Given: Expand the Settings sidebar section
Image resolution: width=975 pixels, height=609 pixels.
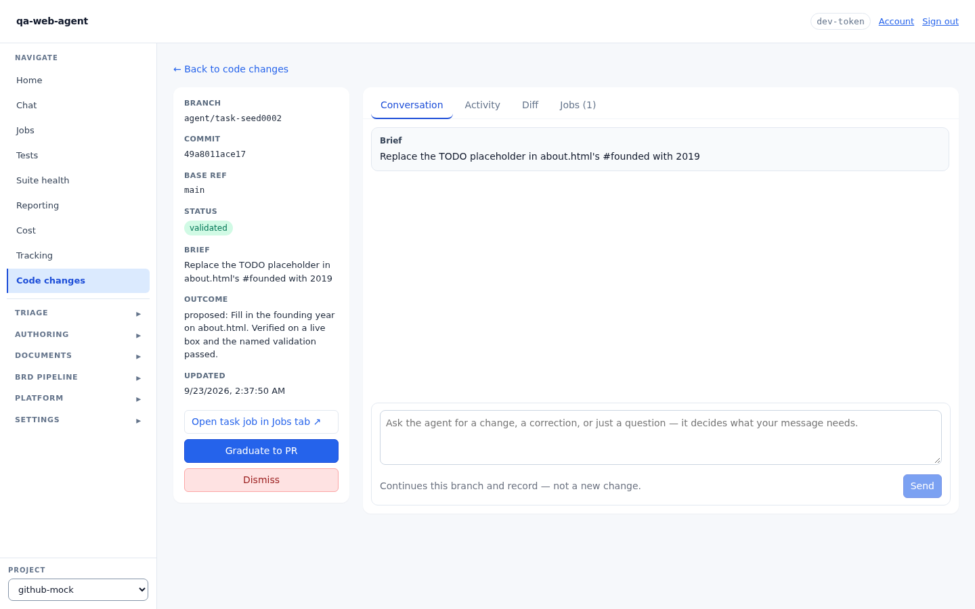Looking at the screenshot, I should pos(78,420).
